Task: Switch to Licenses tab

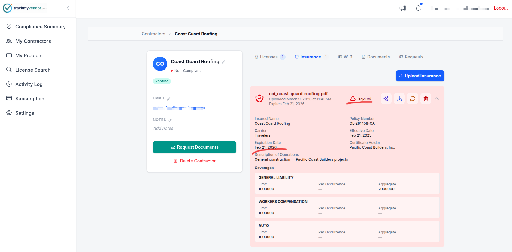Action: coord(270,57)
